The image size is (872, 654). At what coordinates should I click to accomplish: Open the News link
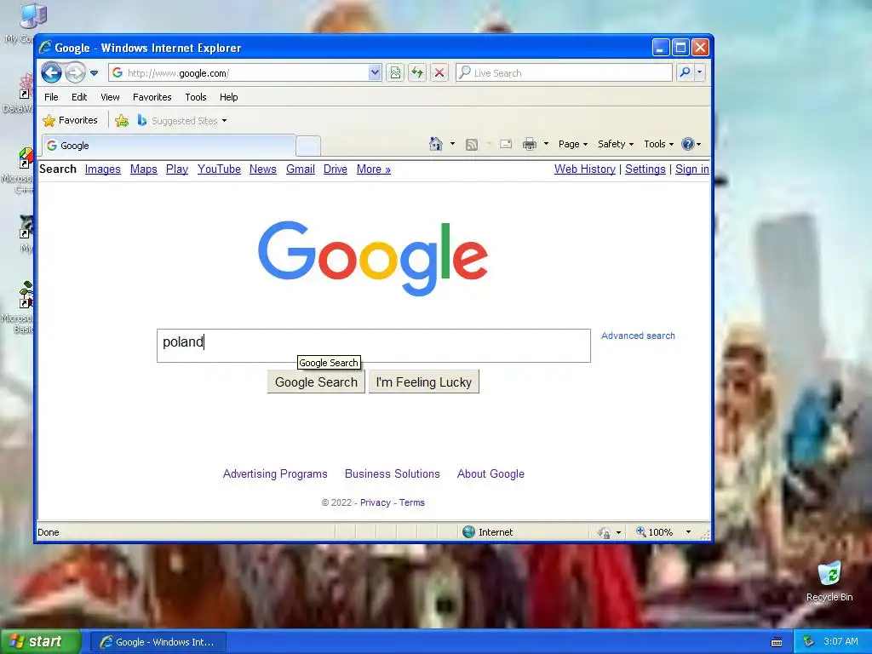(x=262, y=169)
